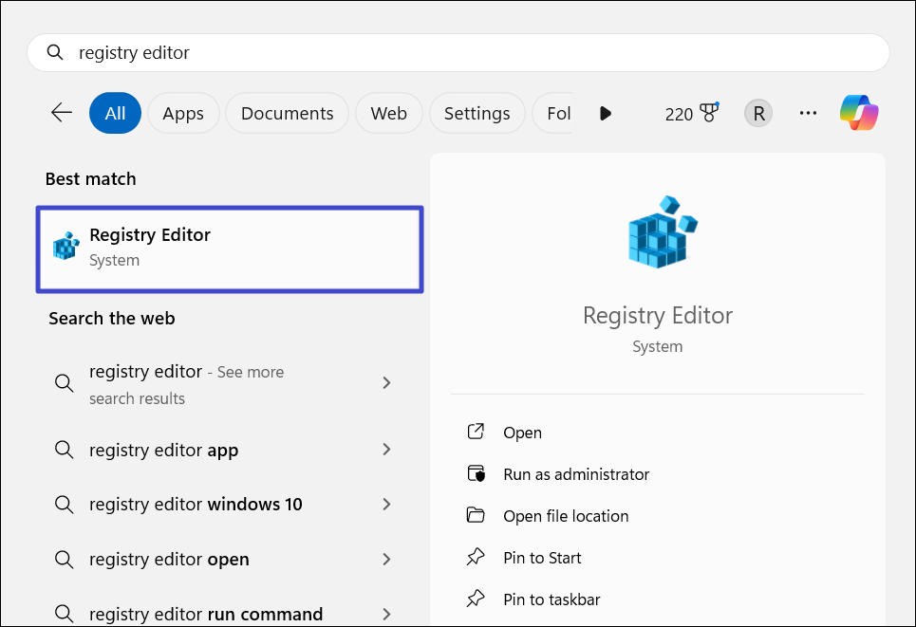Image resolution: width=916 pixels, height=627 pixels.
Task: Expand 'registry editor open' suggestion chevron
Action: coord(386,559)
